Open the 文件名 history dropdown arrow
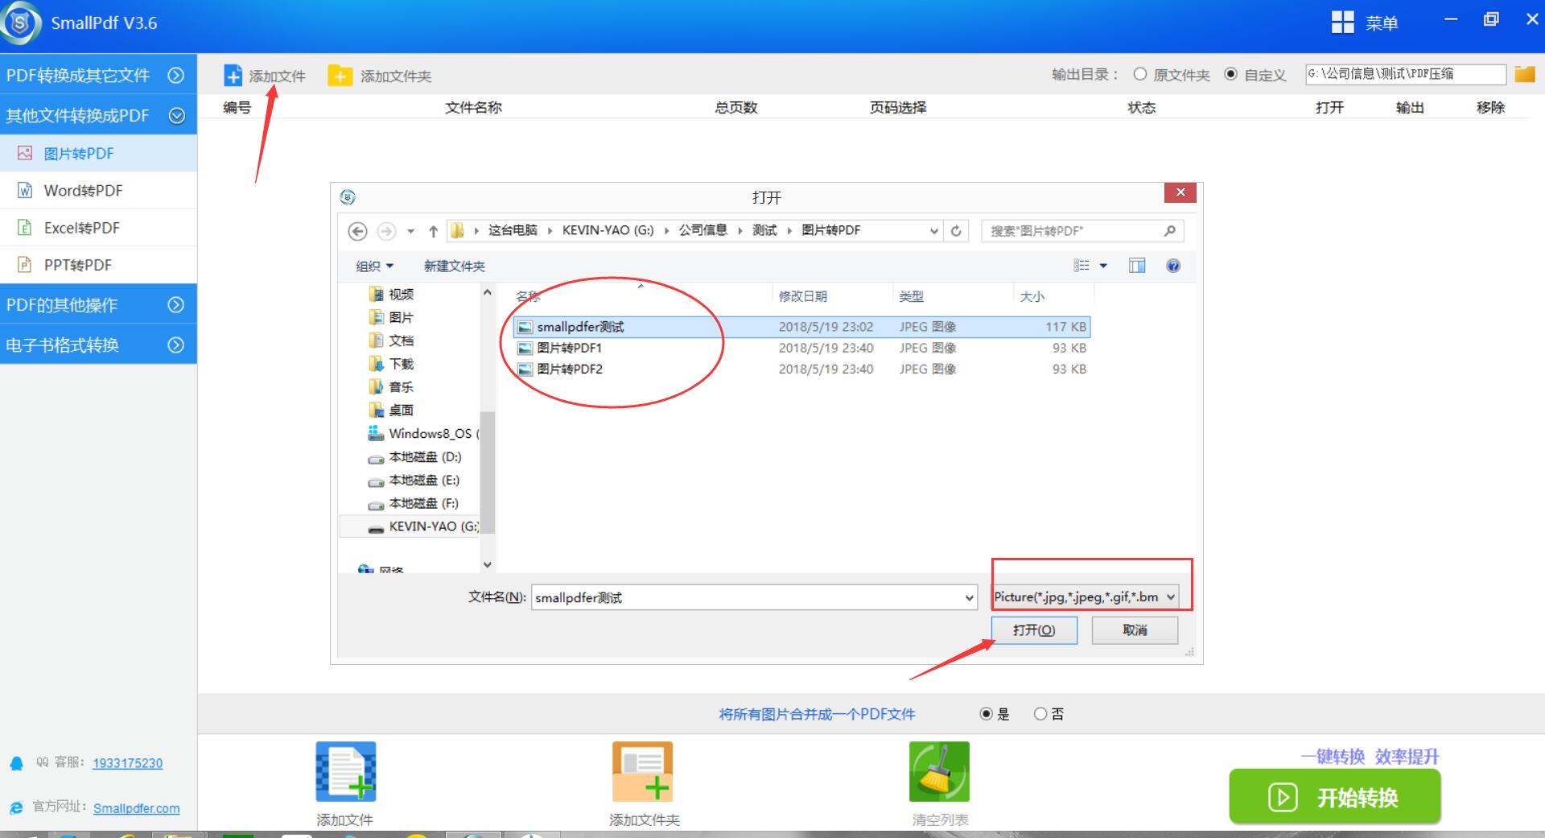 point(969,597)
